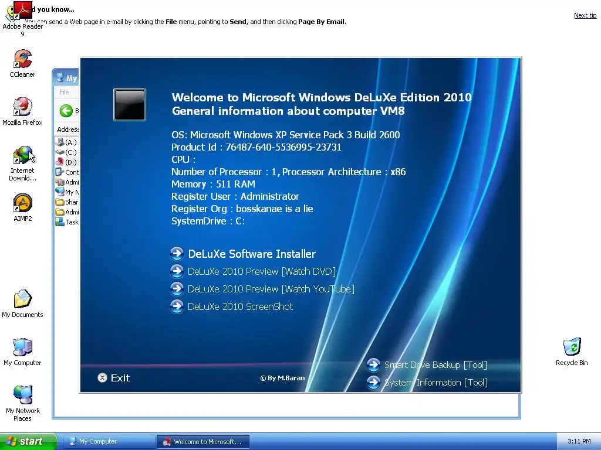Click the Exit label in welcome window
The width and height of the screenshot is (601, 450).
click(x=120, y=378)
